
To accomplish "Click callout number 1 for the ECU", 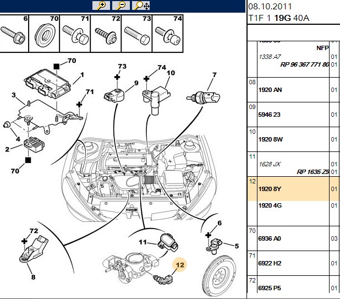I will [82, 75].
